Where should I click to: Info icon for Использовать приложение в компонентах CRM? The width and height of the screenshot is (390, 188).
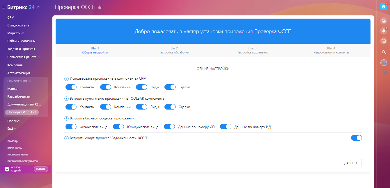(x=66, y=79)
